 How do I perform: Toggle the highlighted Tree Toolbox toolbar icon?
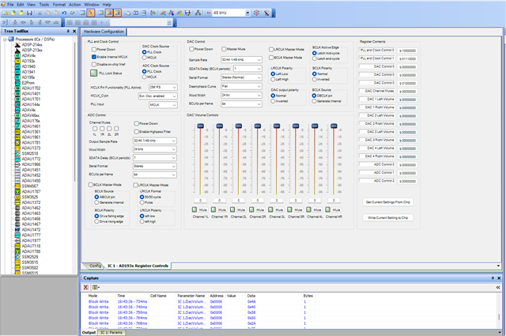pyautogui.click(x=91, y=13)
